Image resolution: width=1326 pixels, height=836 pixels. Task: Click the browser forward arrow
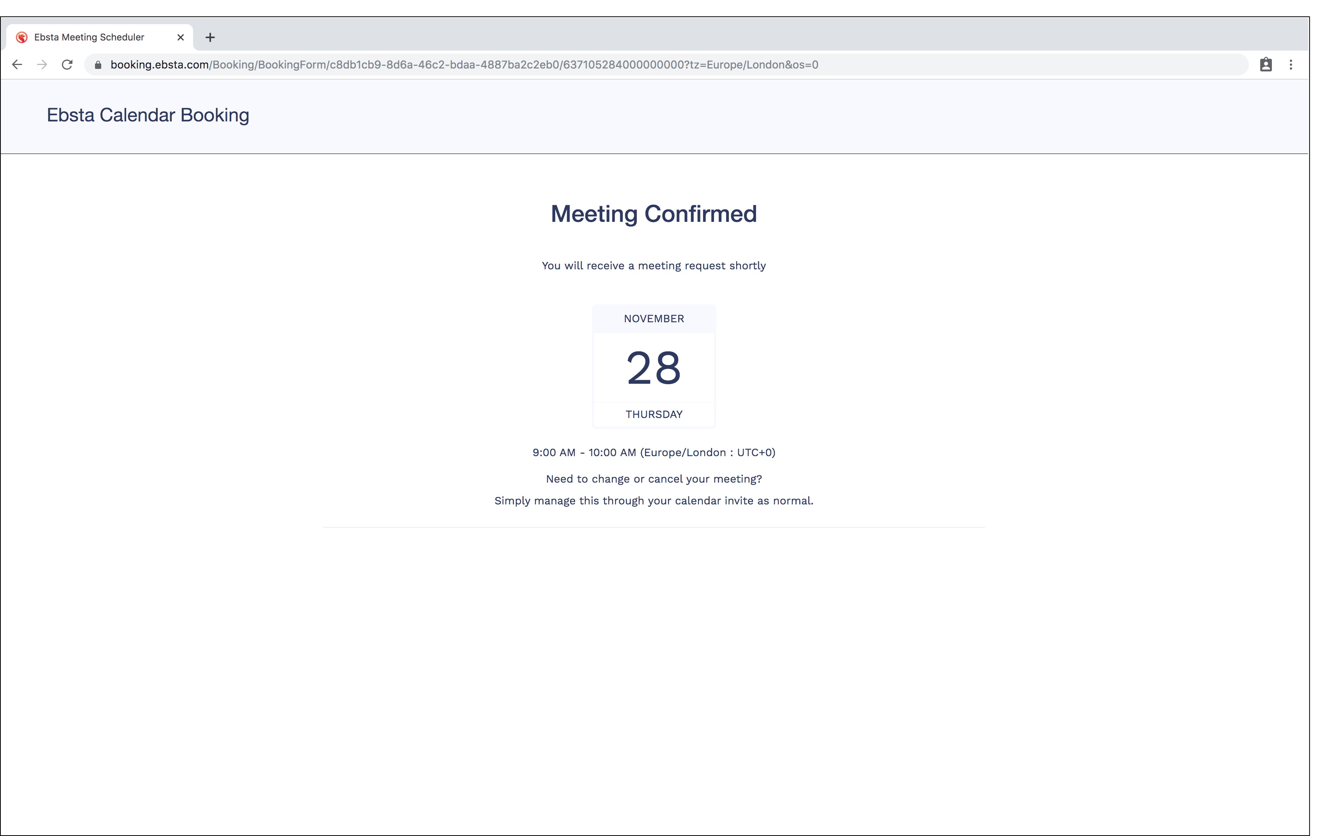42,65
